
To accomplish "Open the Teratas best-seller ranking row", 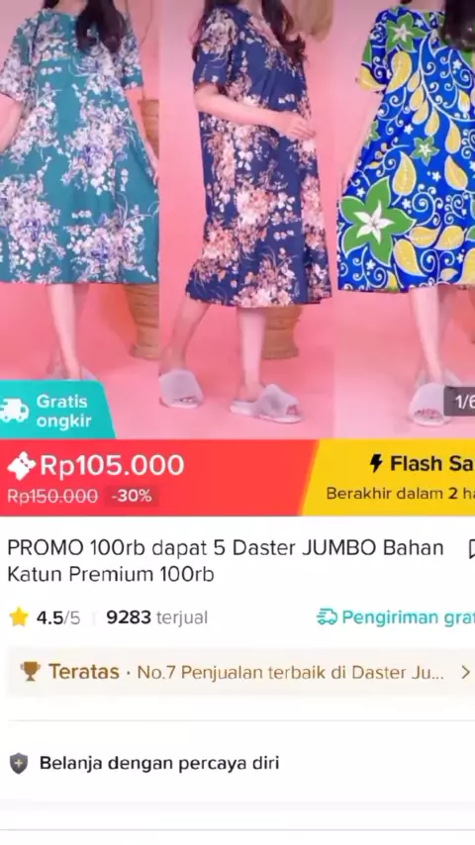I will (241, 672).
